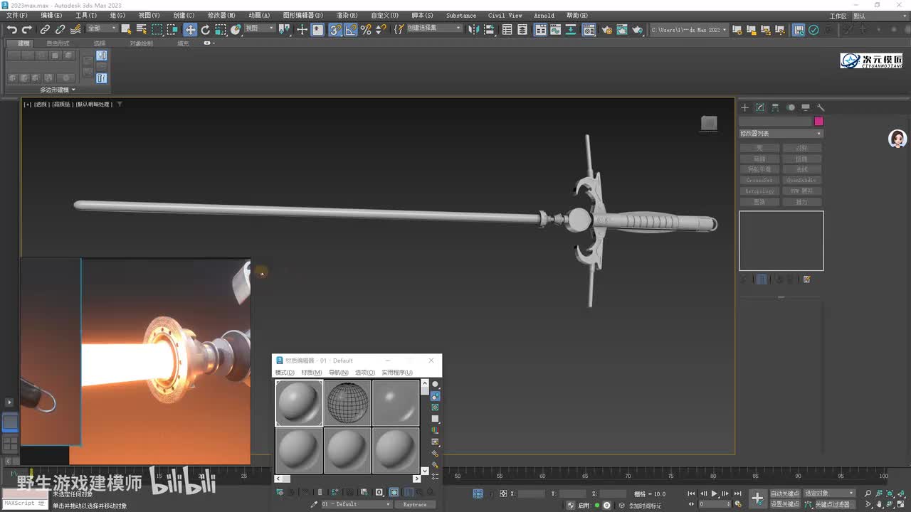911x512 pixels.
Task: Click the Undo arrow icon
Action: [x=11, y=29]
